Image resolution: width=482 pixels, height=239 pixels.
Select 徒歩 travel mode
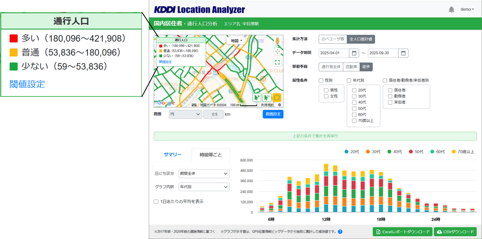coord(366,67)
